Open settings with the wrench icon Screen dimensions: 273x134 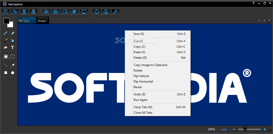115,12
